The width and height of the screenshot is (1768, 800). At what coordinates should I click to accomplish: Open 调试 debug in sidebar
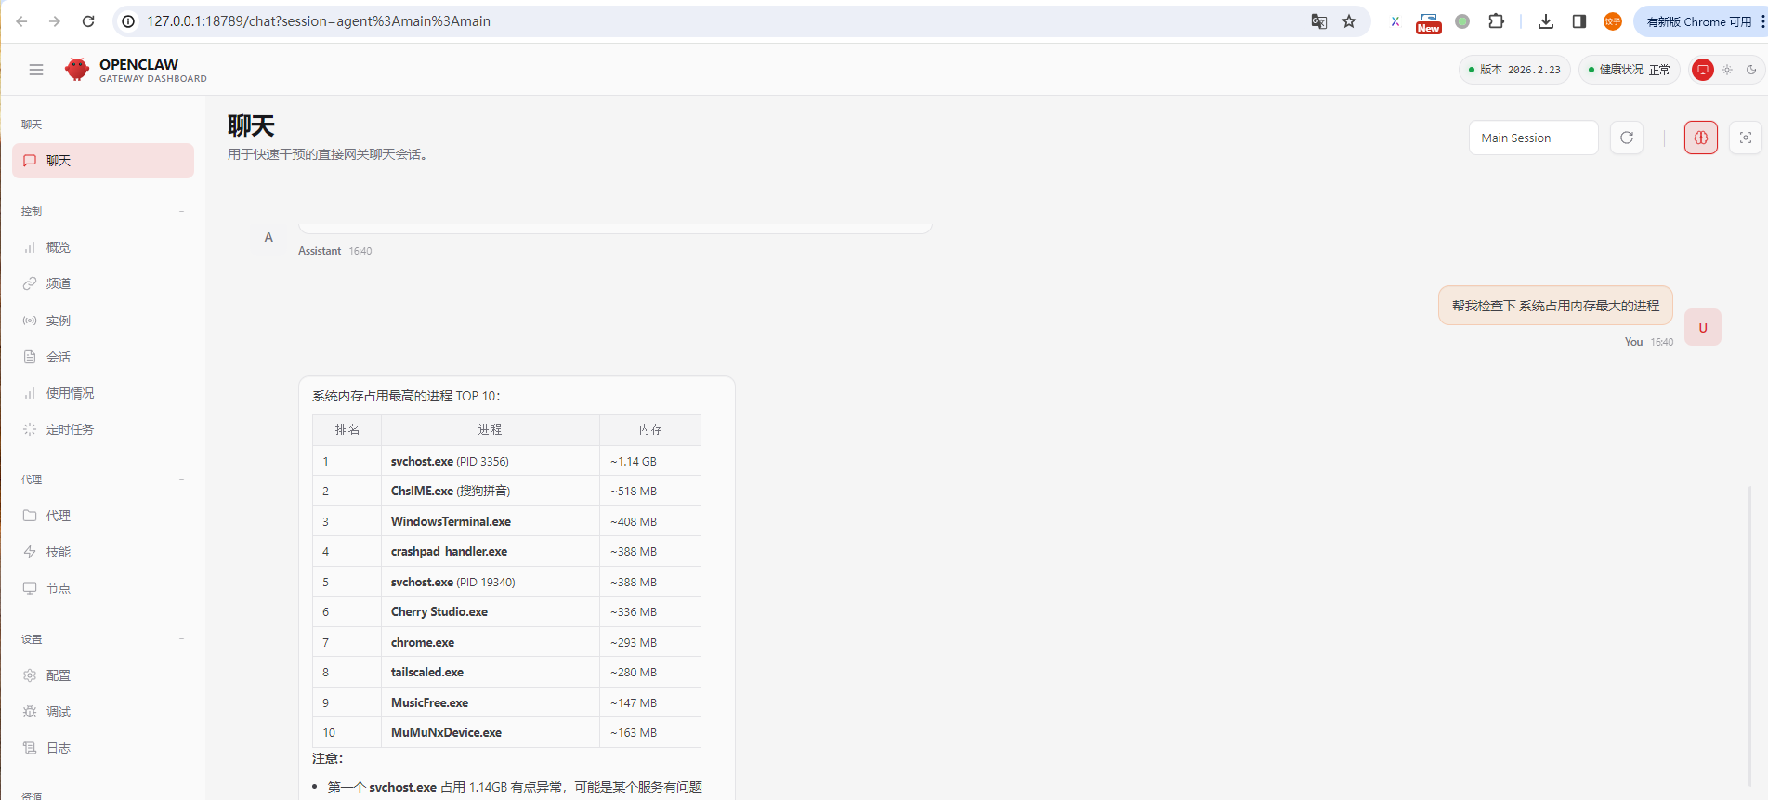103,712
